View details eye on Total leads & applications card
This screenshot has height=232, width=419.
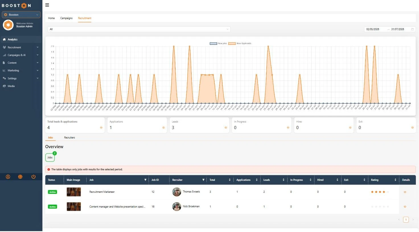(x=101, y=128)
